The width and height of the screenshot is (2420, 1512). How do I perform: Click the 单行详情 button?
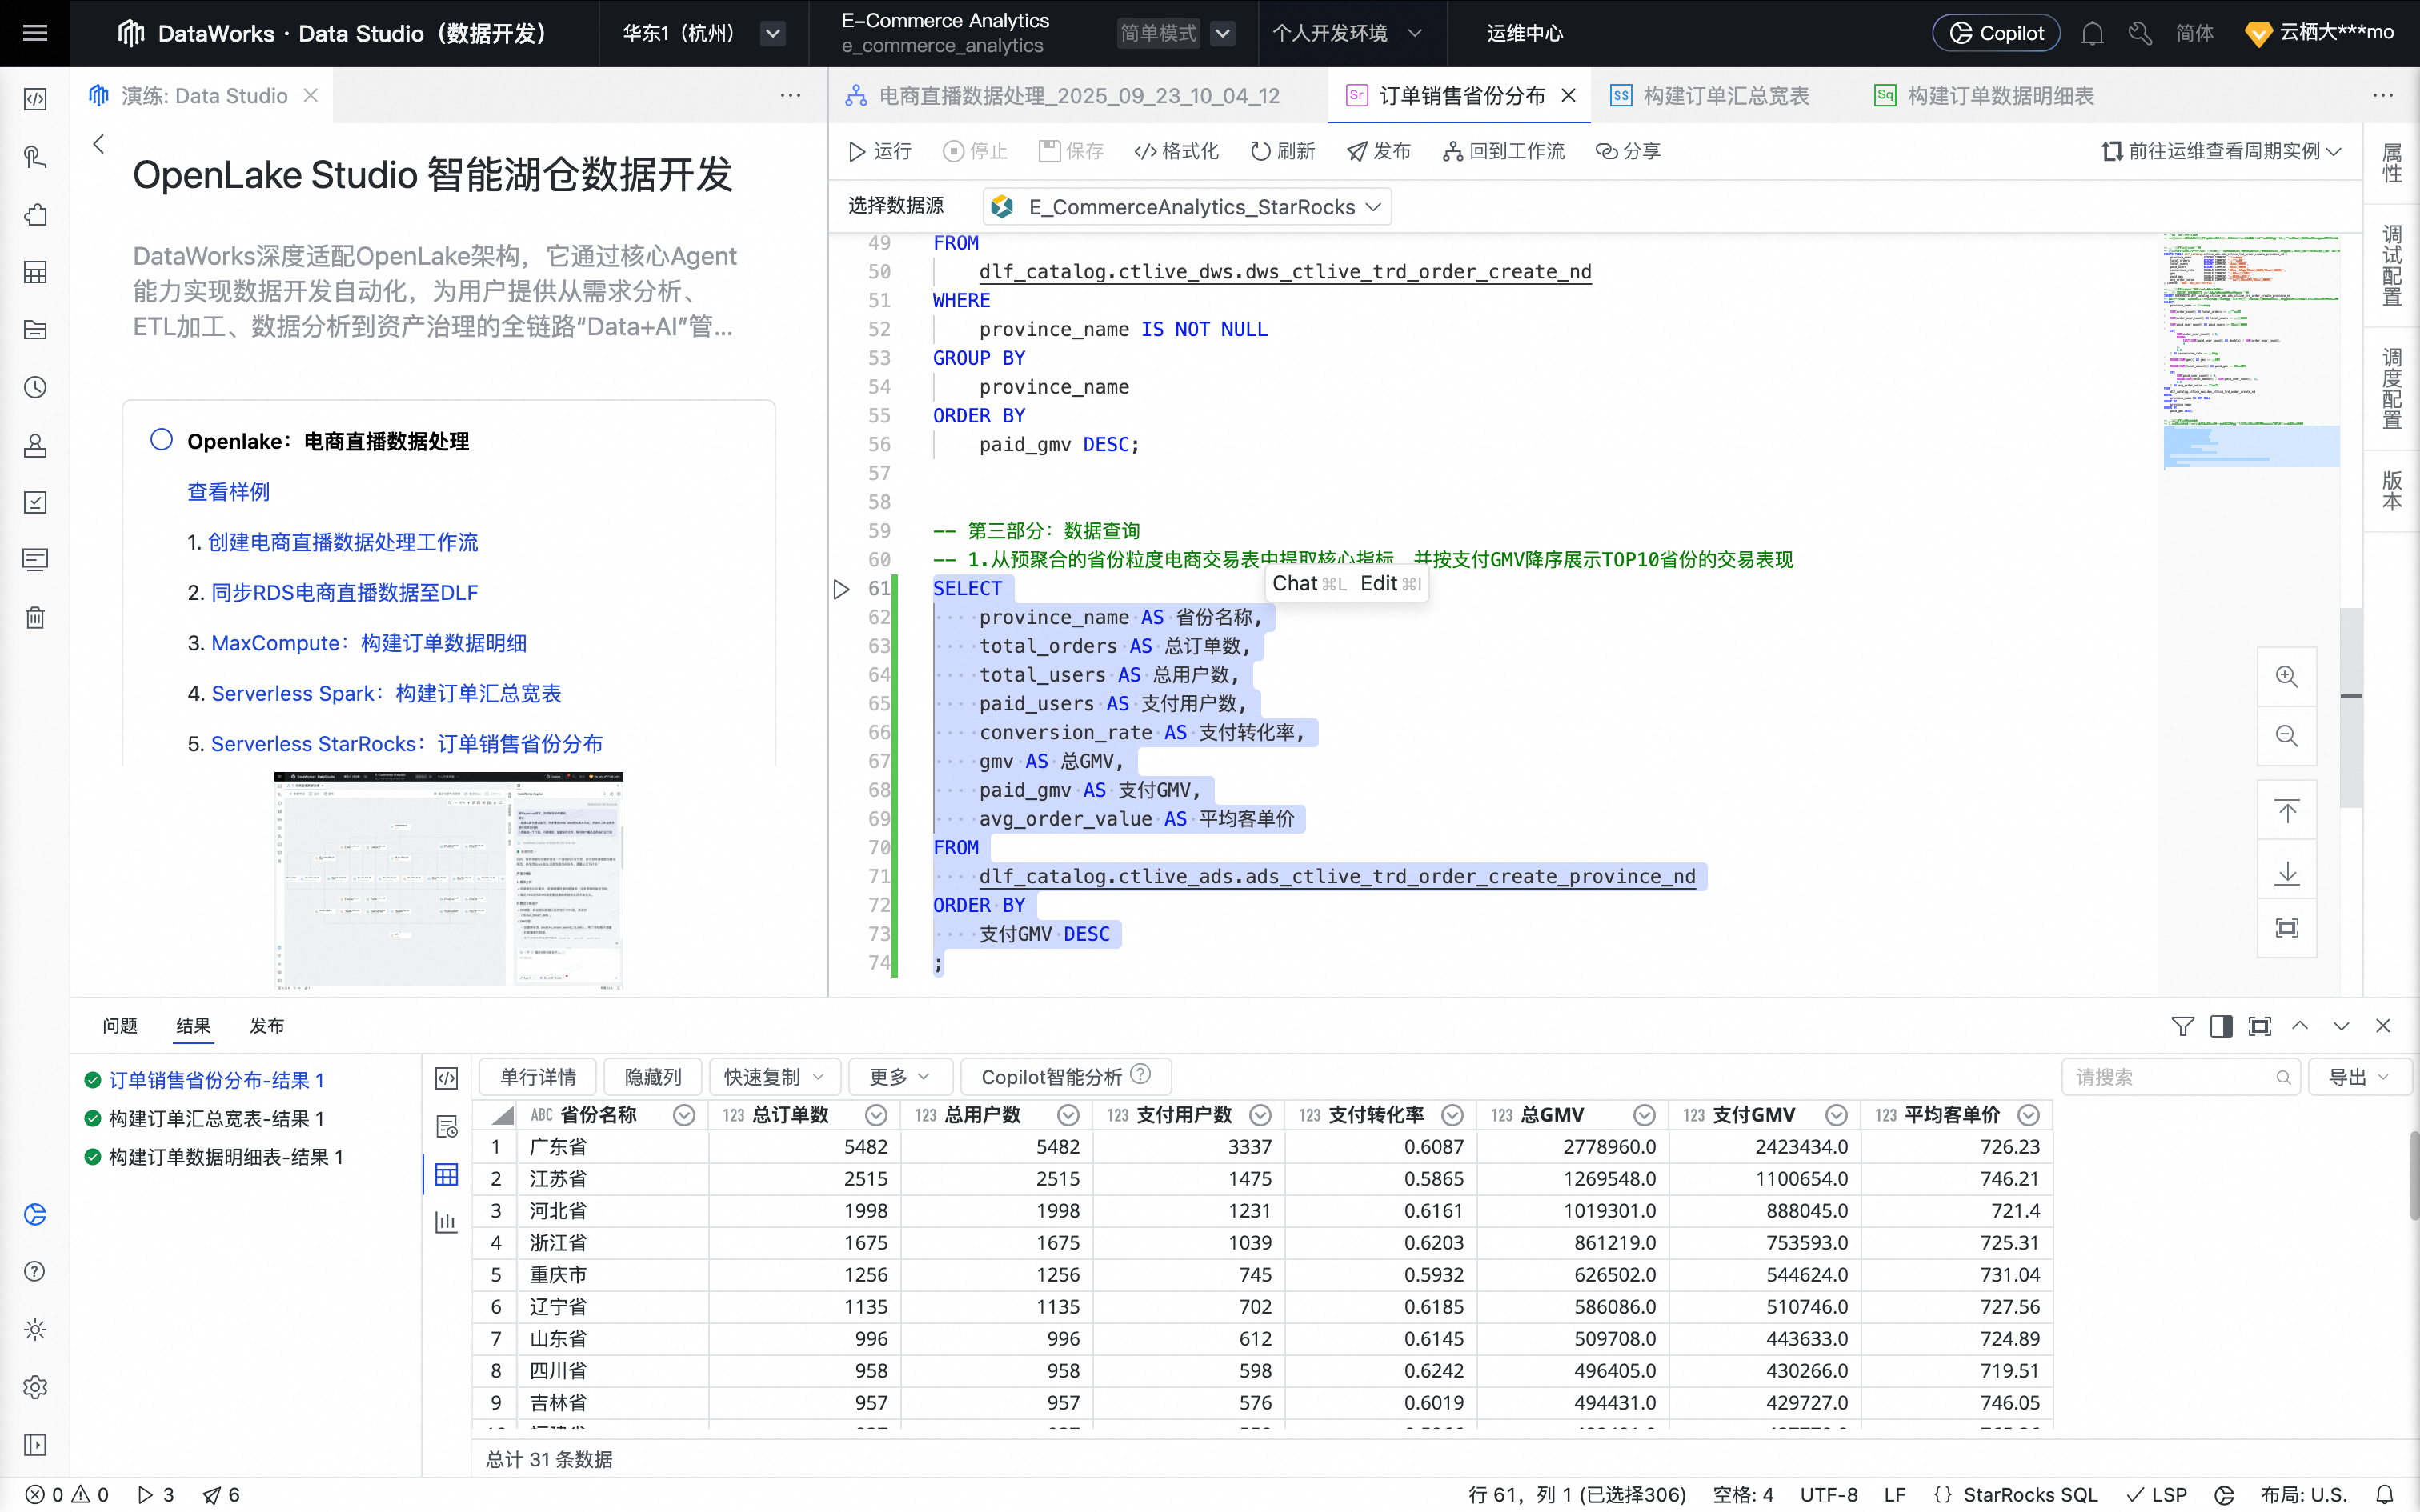[538, 1077]
